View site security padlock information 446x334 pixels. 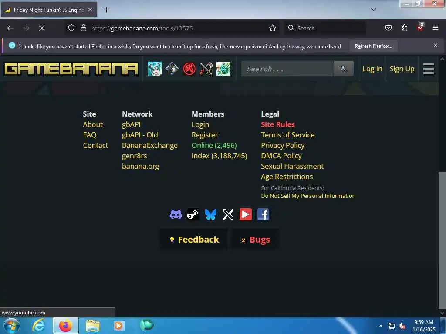pyautogui.click(x=83, y=28)
